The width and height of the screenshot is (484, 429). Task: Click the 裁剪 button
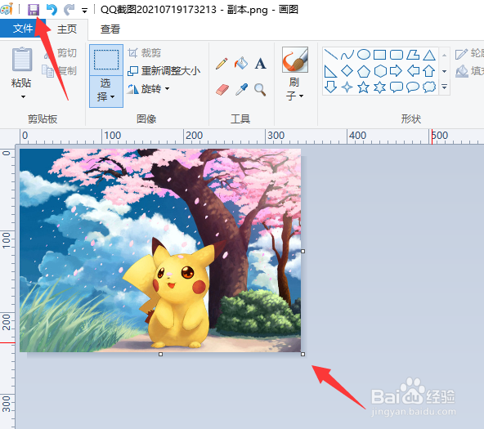[x=145, y=53]
